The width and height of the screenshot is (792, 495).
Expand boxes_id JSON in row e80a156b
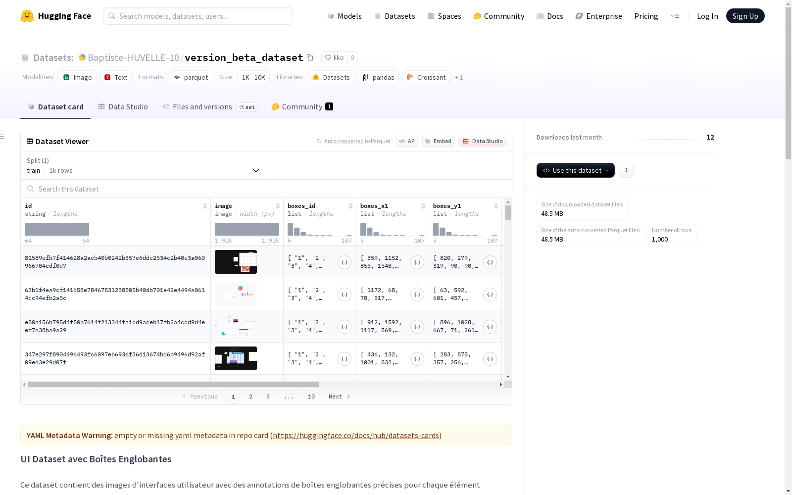click(345, 327)
